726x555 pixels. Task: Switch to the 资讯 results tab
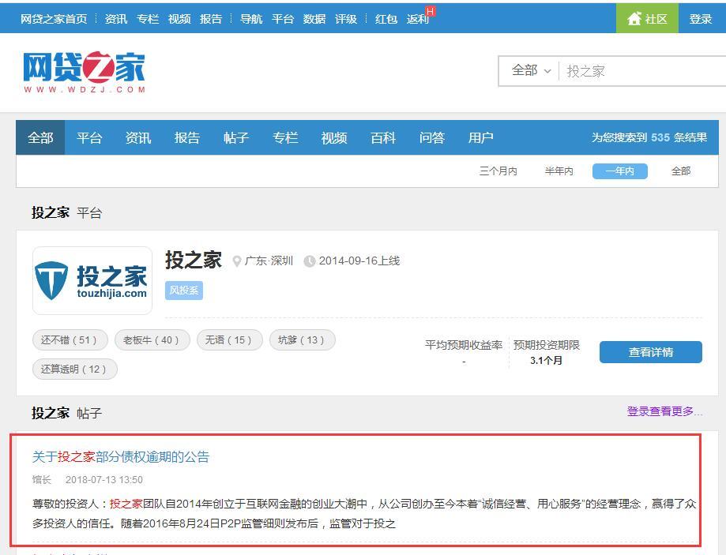[138, 137]
